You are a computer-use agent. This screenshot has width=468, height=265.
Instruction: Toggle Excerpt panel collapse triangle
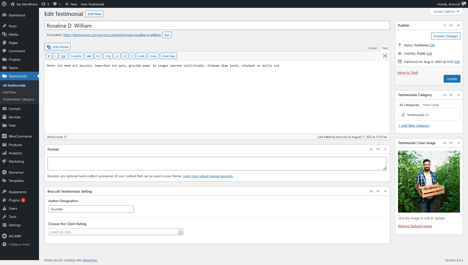385,149
